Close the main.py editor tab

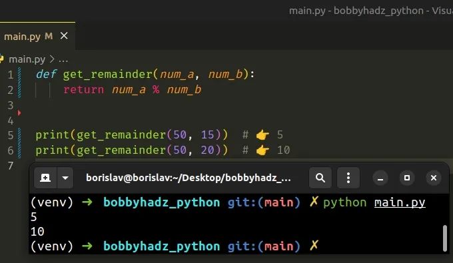point(64,36)
